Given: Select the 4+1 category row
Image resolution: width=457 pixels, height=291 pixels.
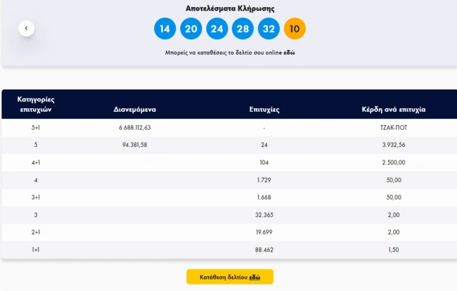Looking at the screenshot, I should [x=35, y=162].
